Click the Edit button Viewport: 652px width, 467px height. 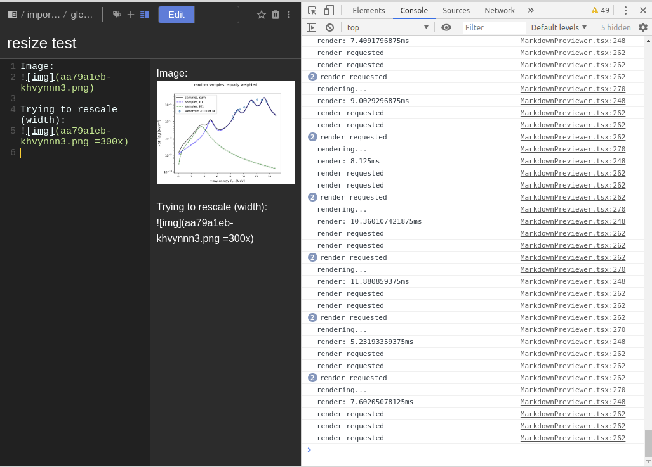[x=176, y=14]
